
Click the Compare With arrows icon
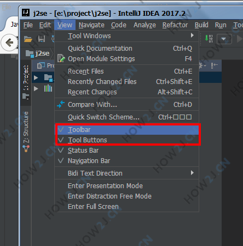coord(61,104)
